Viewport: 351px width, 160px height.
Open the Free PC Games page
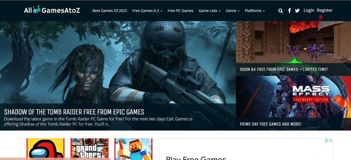tap(181, 11)
